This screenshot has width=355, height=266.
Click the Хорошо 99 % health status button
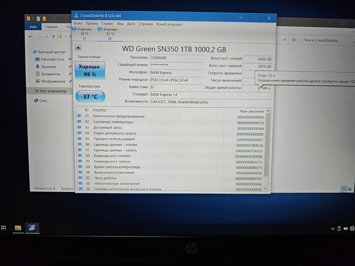90,70
